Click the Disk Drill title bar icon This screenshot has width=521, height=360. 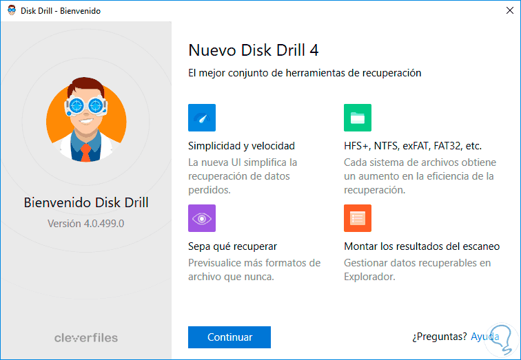coord(11,10)
